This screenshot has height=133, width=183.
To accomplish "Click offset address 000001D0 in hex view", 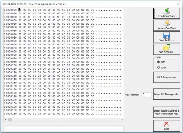I will click(x=10, y=110).
